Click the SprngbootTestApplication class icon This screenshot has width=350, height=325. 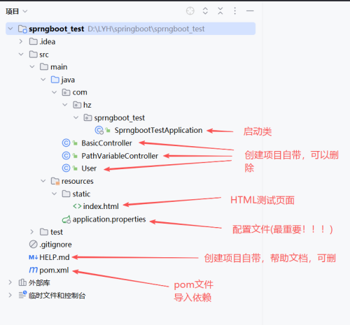coord(99,130)
